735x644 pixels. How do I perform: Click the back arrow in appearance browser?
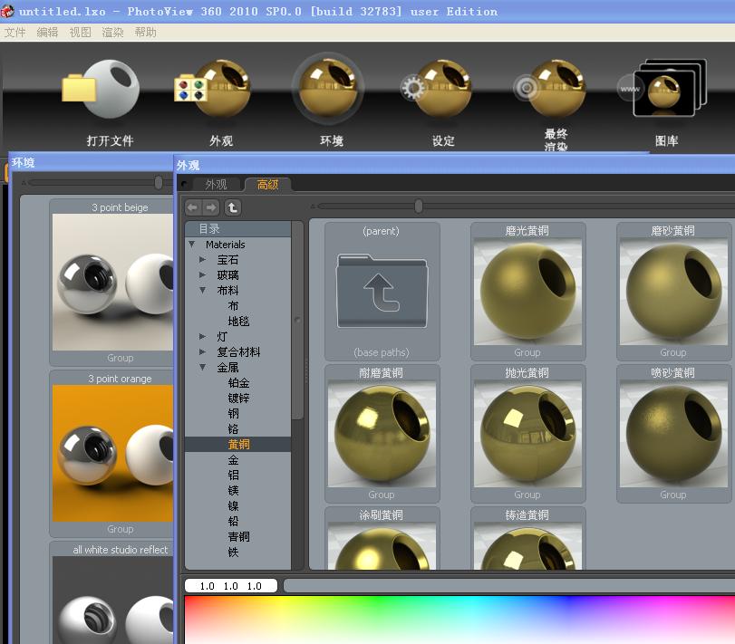pos(193,207)
